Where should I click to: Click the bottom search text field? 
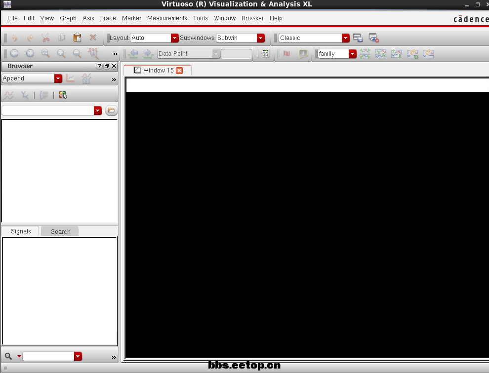pyautogui.click(x=48, y=356)
